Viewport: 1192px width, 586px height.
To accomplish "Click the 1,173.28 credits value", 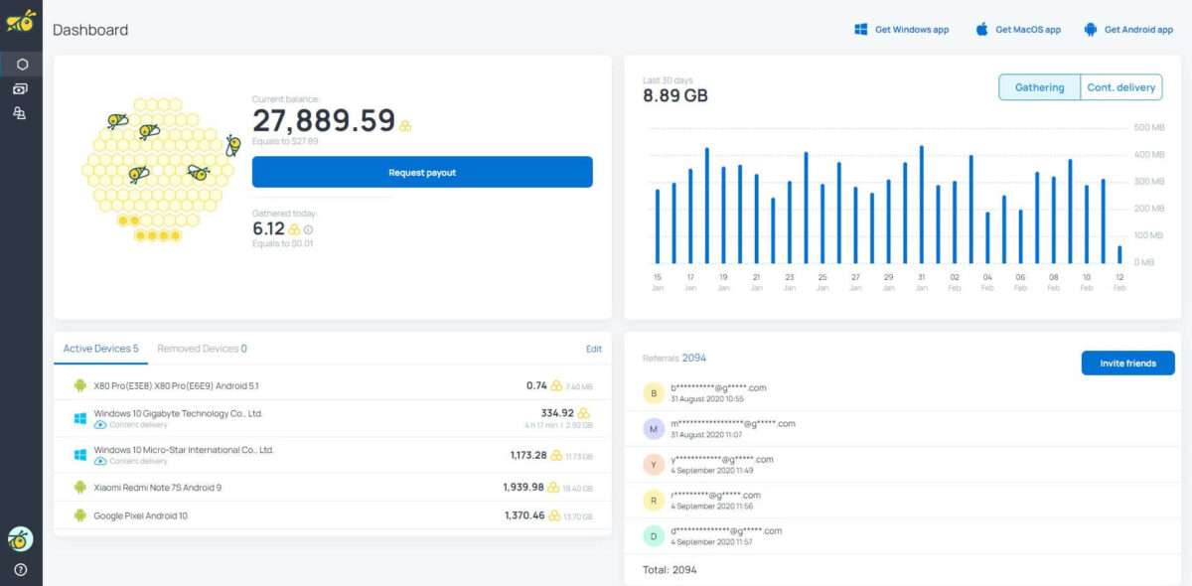I will [x=528, y=456].
